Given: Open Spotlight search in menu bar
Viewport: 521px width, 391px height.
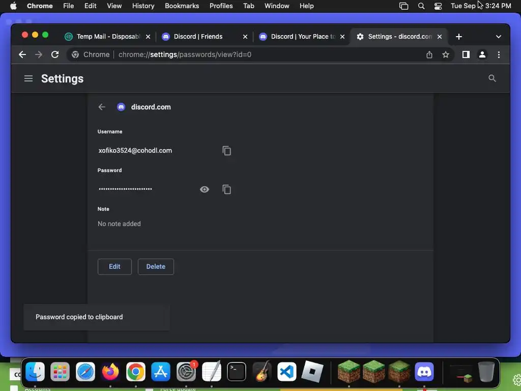Looking at the screenshot, I should 421,6.
